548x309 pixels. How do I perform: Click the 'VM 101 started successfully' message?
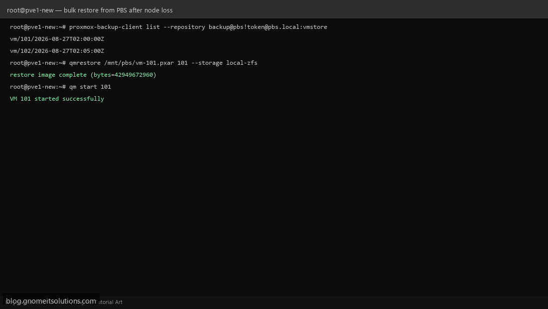[57, 99]
